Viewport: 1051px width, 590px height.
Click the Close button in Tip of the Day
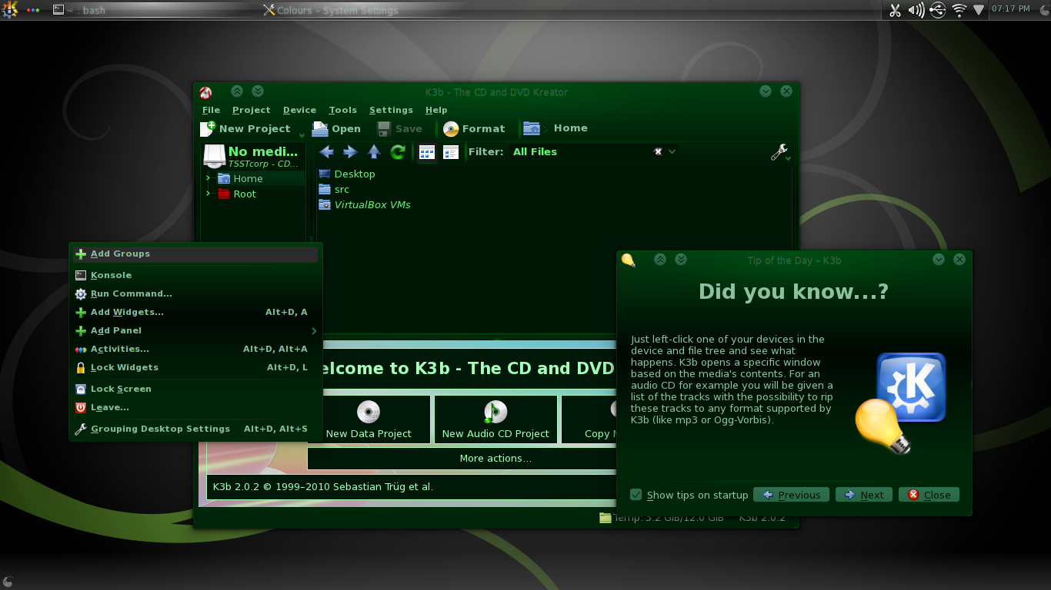929,495
